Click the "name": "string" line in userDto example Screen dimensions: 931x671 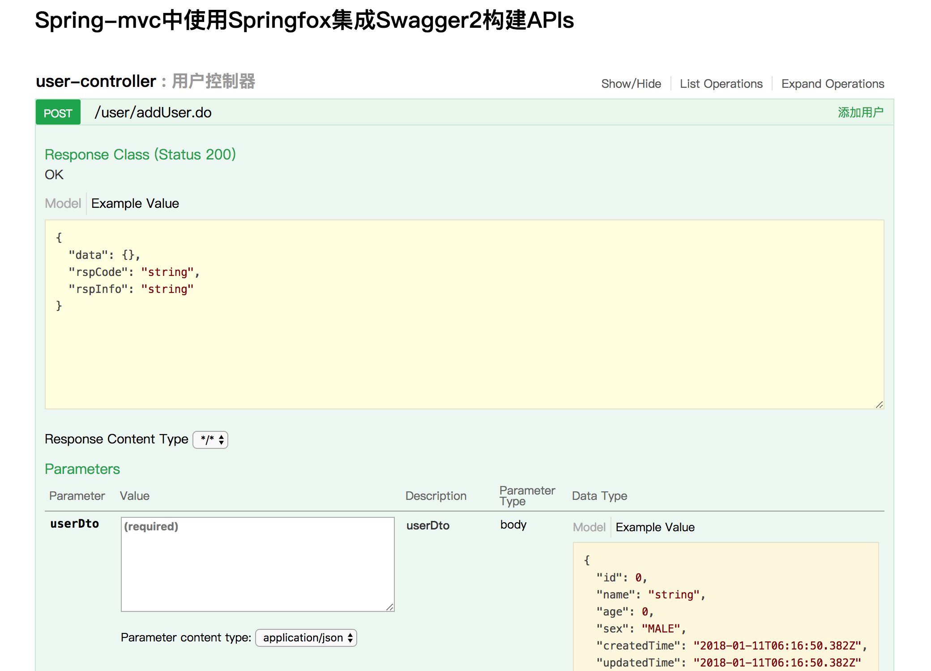(x=651, y=594)
